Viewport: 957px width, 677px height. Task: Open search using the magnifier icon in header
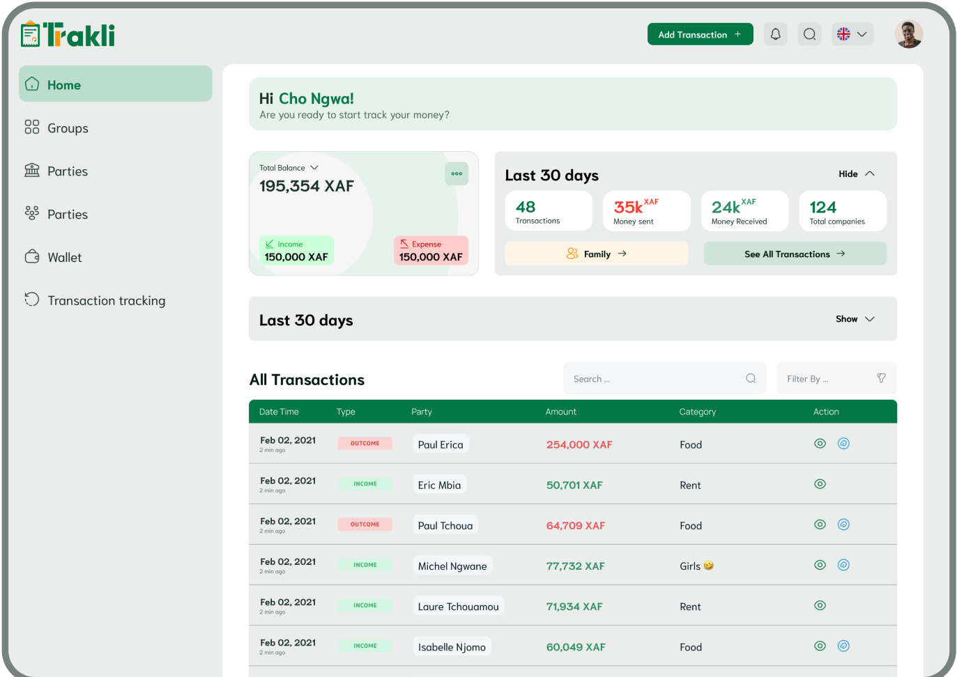[x=809, y=34]
